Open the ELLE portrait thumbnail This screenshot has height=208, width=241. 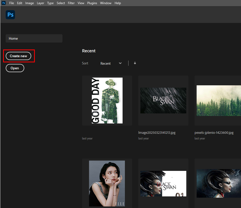[107, 183]
